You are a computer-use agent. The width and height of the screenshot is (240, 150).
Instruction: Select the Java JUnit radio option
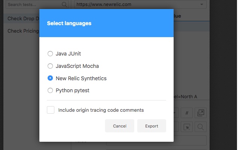50,54
